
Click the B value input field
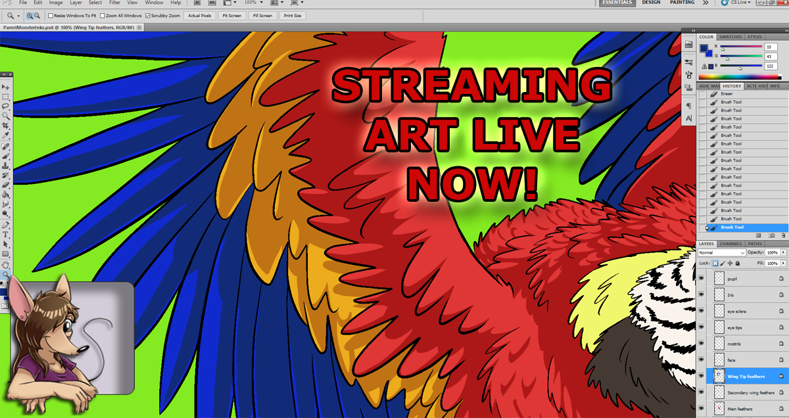pyautogui.click(x=771, y=66)
